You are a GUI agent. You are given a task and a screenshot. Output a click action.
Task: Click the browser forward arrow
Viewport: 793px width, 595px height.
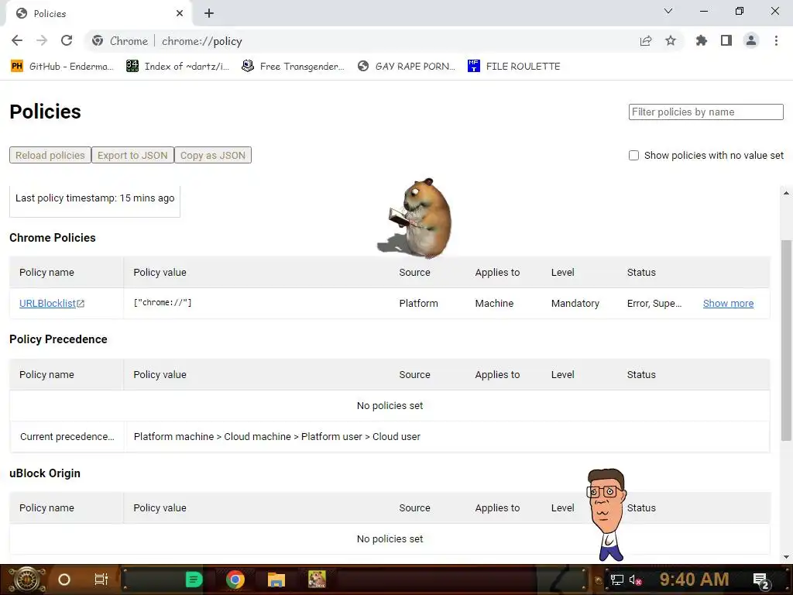[x=42, y=41]
